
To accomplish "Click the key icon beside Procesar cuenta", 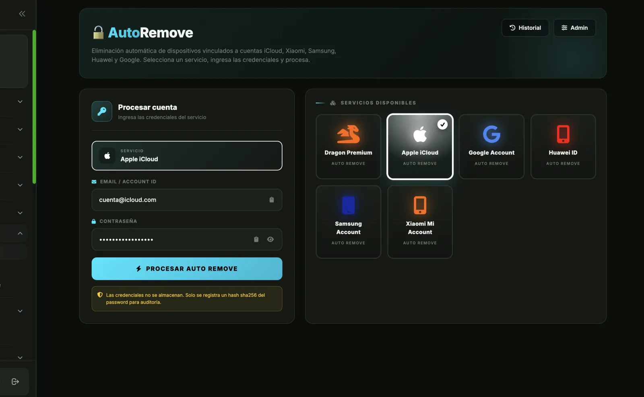I will coord(102,111).
